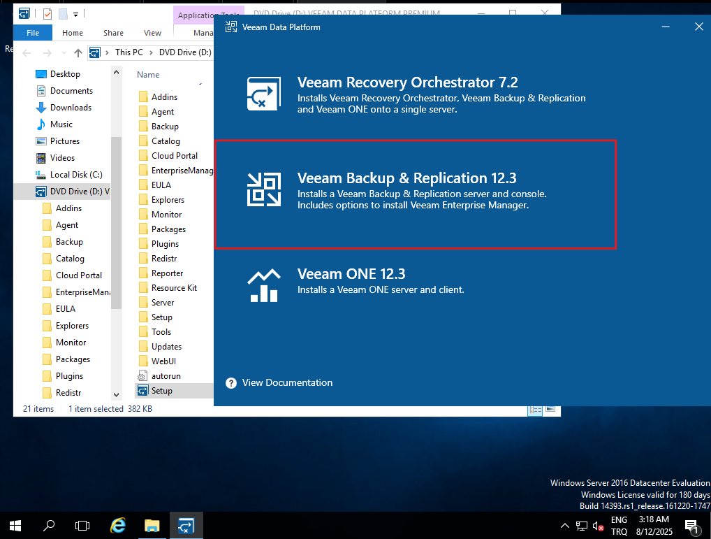Click the Up one level arrow
The width and height of the screenshot is (711, 539).
(78, 52)
